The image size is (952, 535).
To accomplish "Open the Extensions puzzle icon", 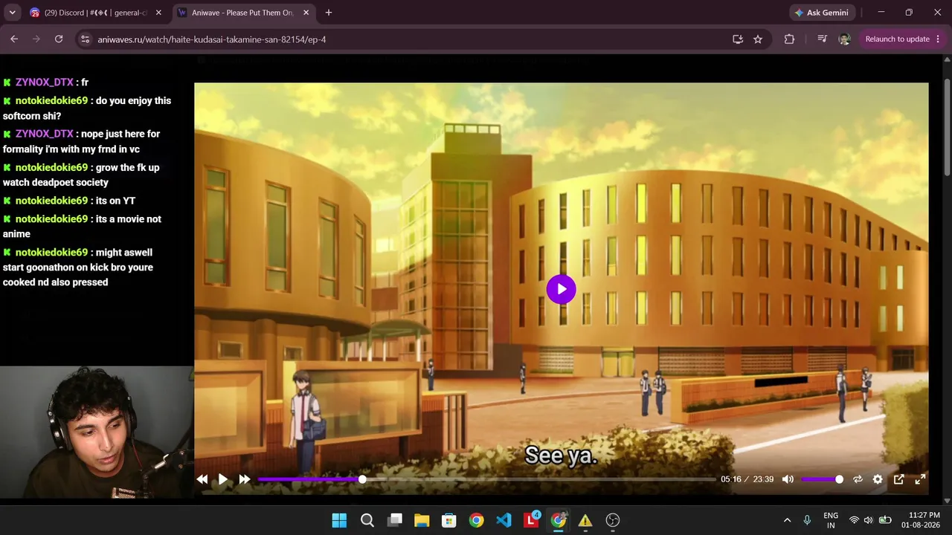I will click(789, 39).
